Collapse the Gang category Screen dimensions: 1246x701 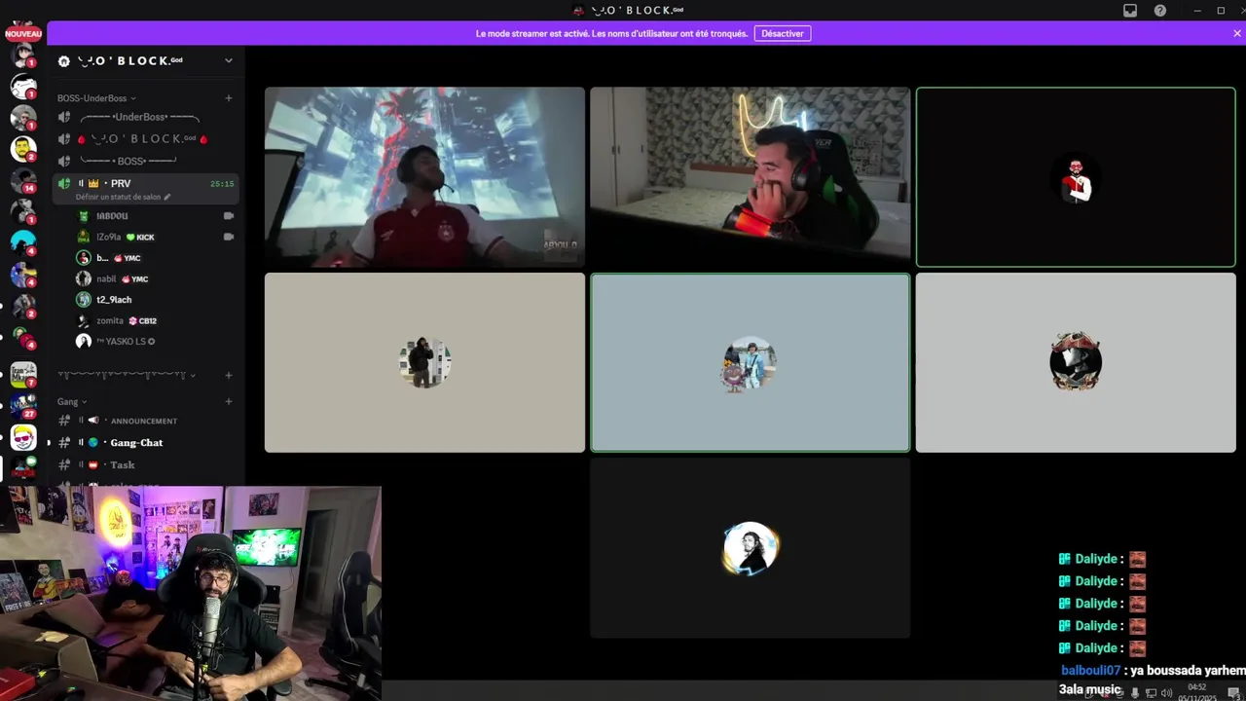click(72, 401)
